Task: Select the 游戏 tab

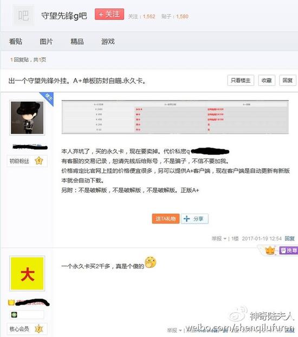Action: (108, 41)
